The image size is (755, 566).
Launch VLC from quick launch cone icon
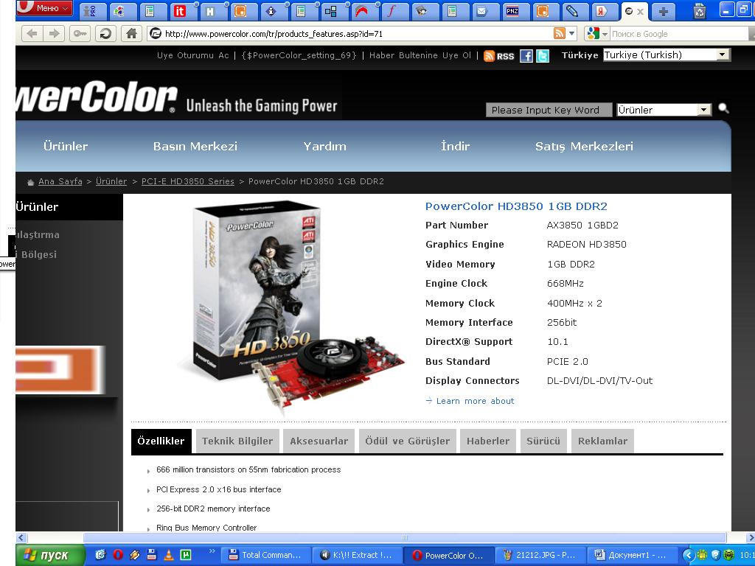(169, 555)
